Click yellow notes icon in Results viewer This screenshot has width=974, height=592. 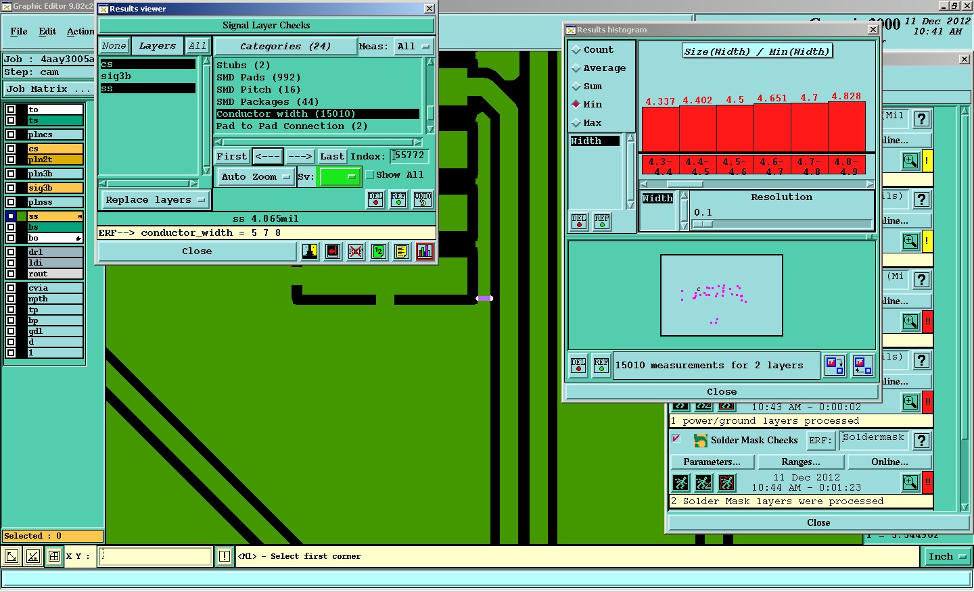[x=402, y=251]
